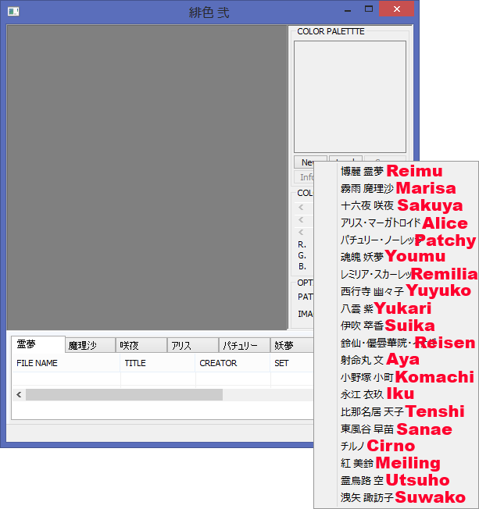Image resolution: width=479 pixels, height=509 pixels.
Task: Click the FILE NAME column header
Action: click(x=66, y=363)
